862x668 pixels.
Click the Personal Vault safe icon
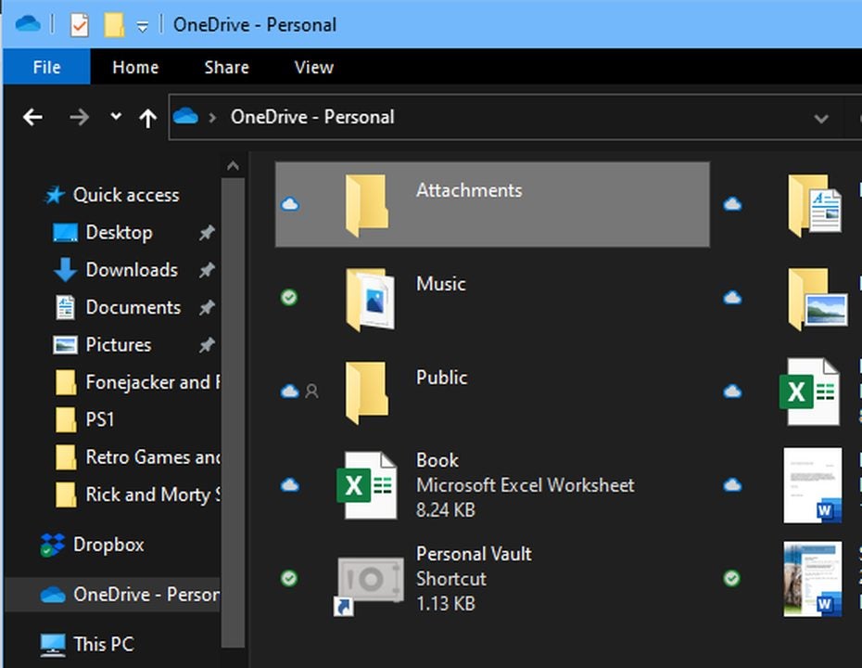(370, 582)
